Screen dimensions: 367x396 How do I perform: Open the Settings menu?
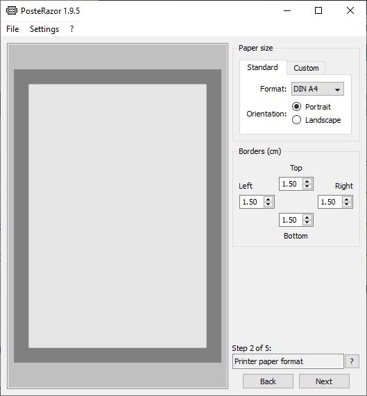(x=44, y=29)
